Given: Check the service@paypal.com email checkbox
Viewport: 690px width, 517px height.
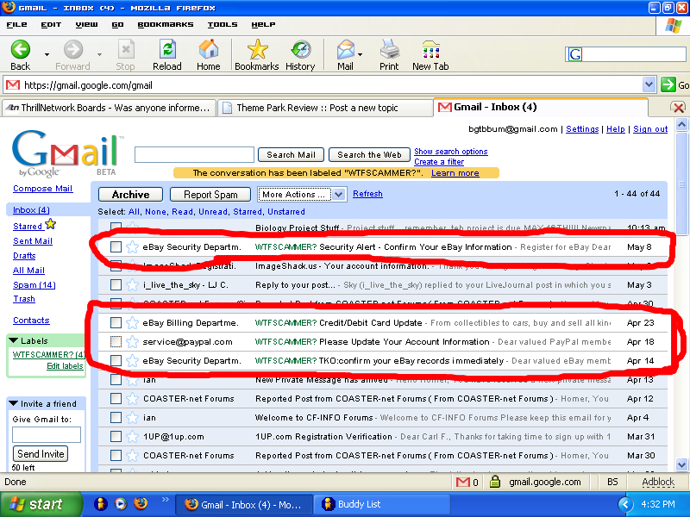Looking at the screenshot, I should tap(116, 341).
